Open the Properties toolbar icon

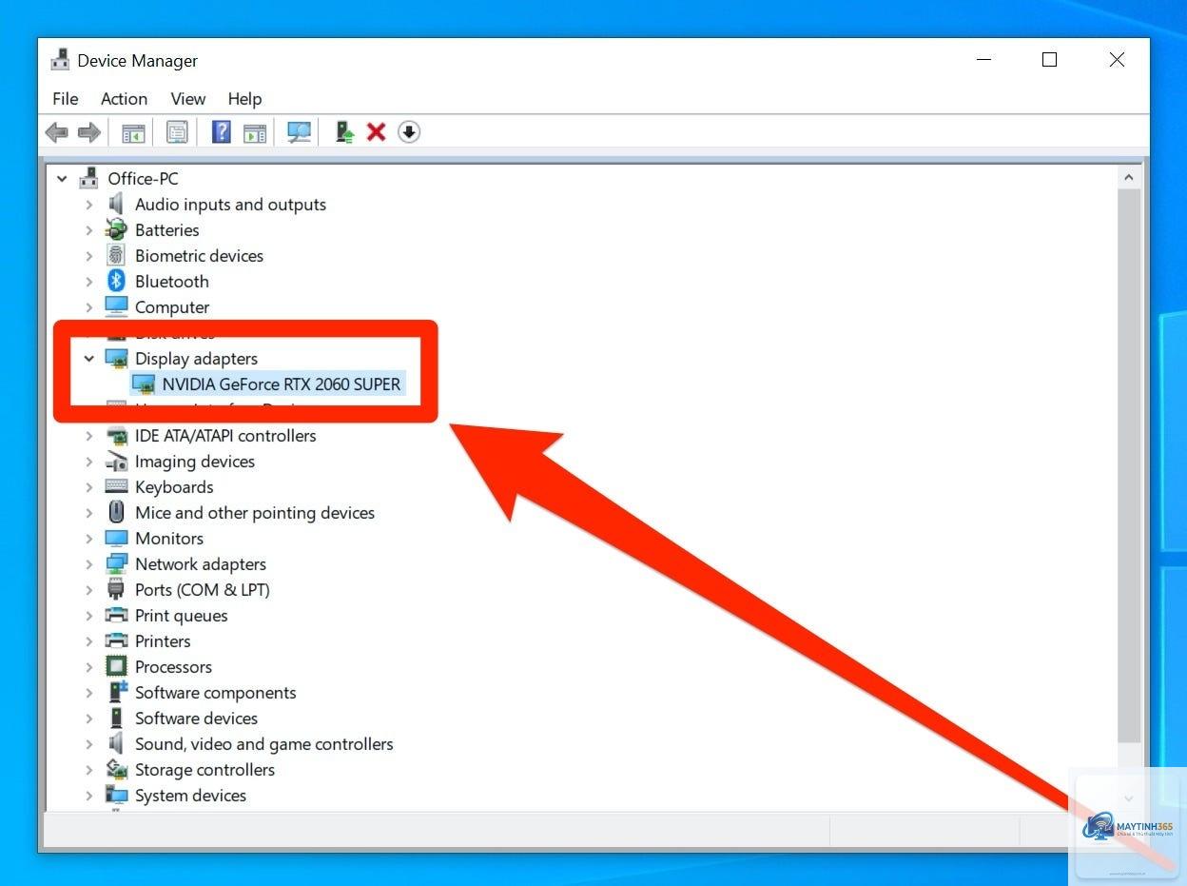coord(177,132)
